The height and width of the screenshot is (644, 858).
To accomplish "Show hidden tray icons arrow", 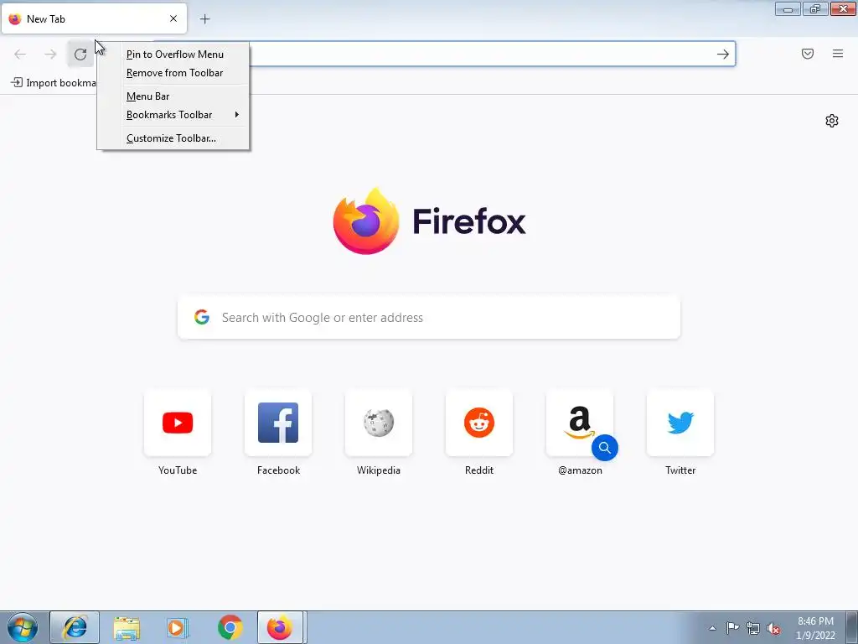I will click(x=712, y=628).
